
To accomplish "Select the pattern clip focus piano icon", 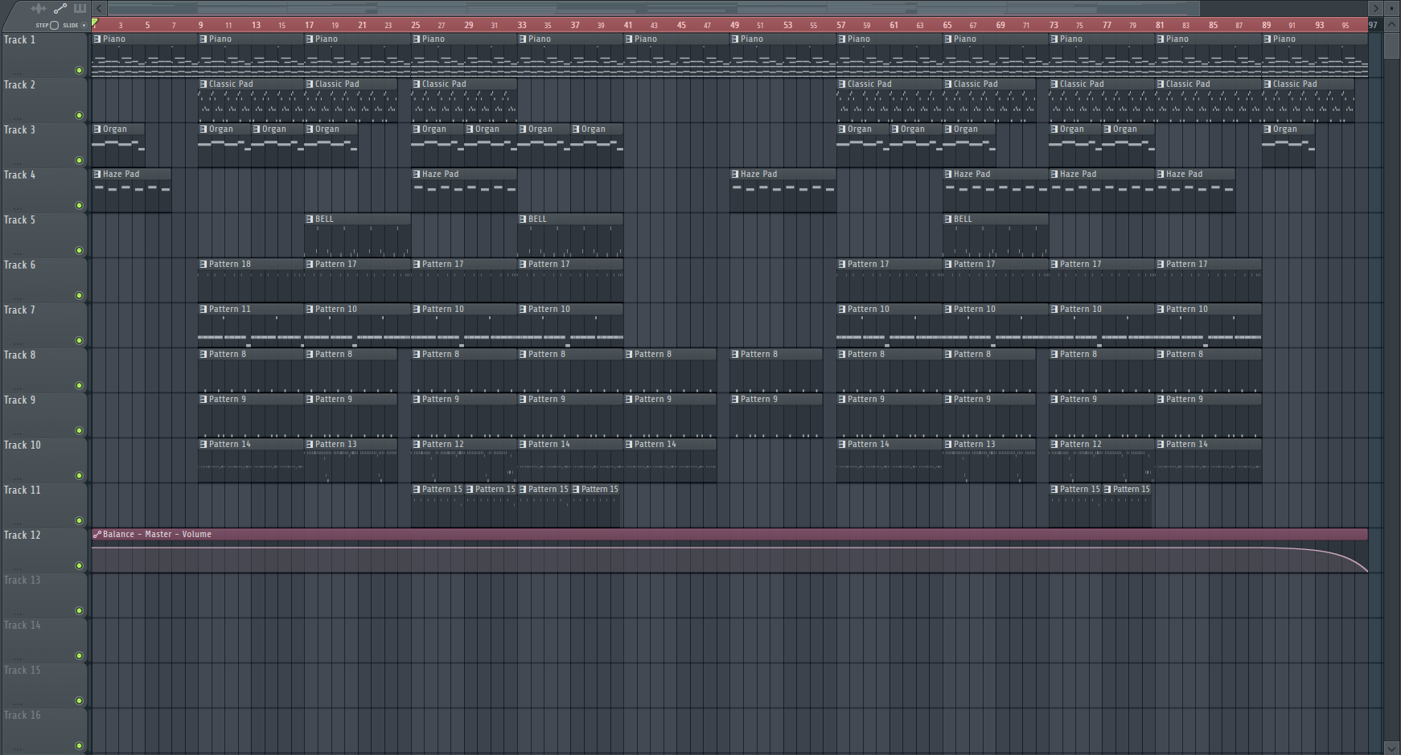I will (x=80, y=8).
